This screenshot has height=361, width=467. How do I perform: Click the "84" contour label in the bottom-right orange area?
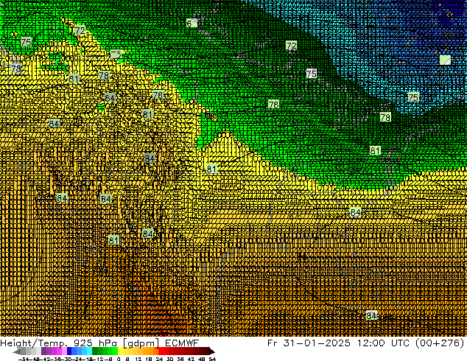pyautogui.click(x=371, y=315)
